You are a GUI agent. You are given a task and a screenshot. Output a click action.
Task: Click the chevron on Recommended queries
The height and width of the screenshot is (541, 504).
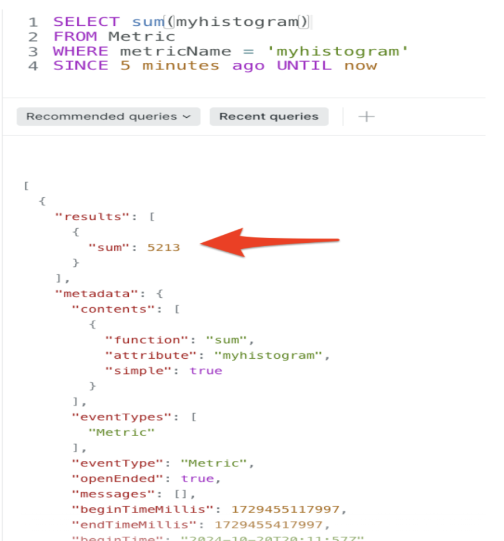point(187,117)
